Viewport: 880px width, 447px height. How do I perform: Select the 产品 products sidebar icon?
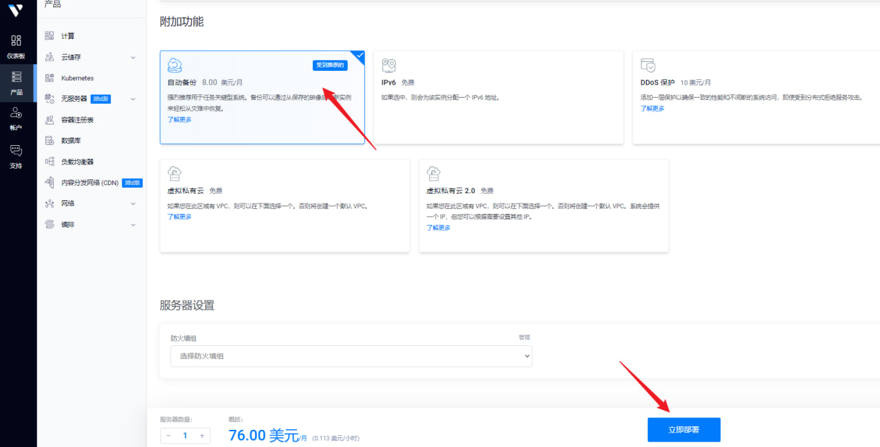coord(16,76)
